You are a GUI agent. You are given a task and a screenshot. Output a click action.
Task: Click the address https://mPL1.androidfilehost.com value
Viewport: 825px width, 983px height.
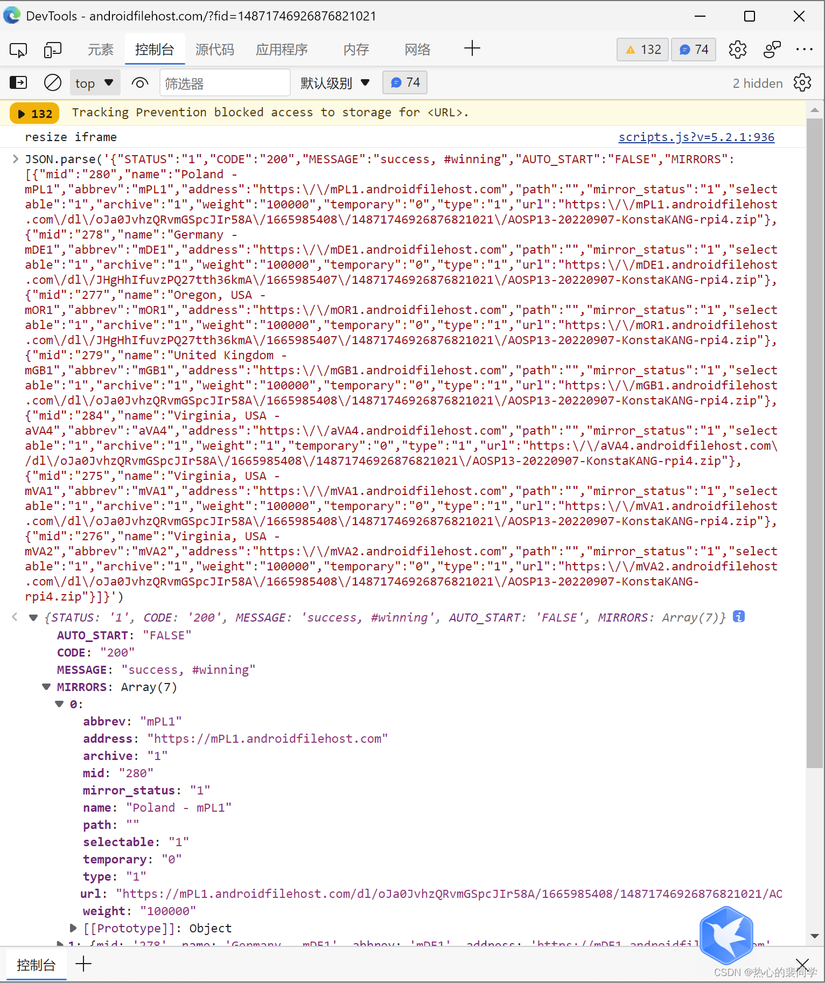point(268,738)
